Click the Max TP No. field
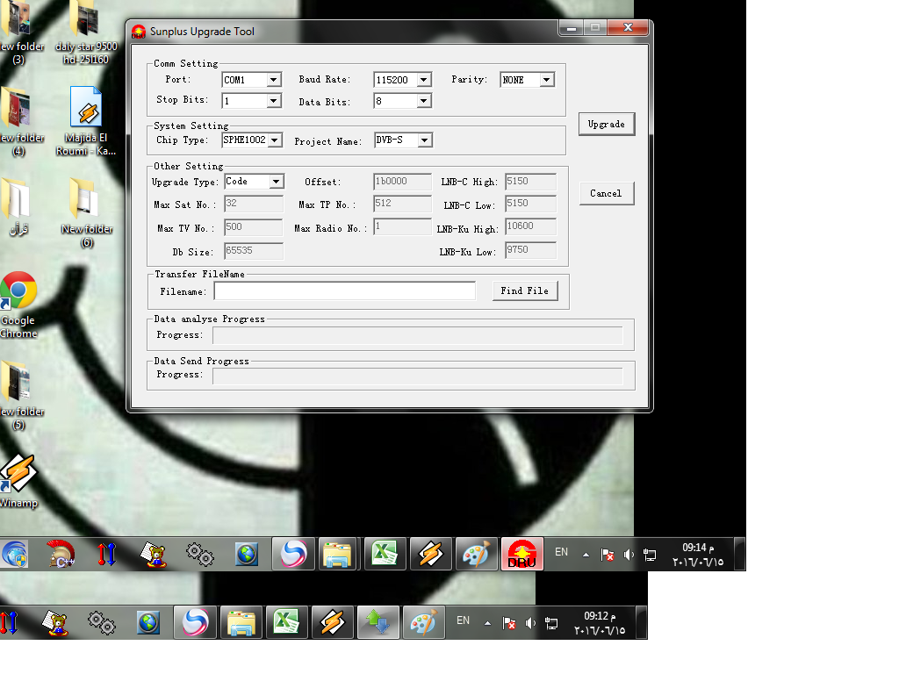 point(402,204)
